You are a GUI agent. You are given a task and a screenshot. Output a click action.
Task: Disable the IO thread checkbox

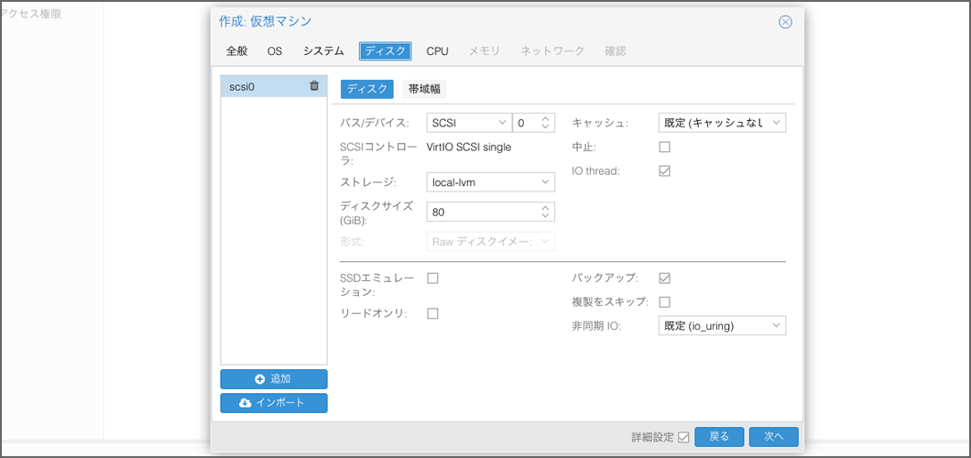(665, 170)
